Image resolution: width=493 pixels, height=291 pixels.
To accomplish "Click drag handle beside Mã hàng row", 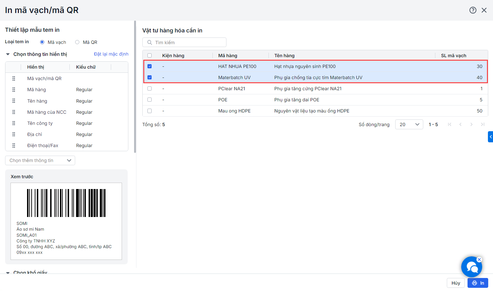I will [14, 90].
